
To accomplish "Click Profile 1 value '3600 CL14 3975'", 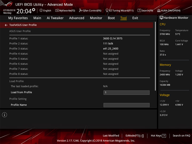I will point(113,38).
